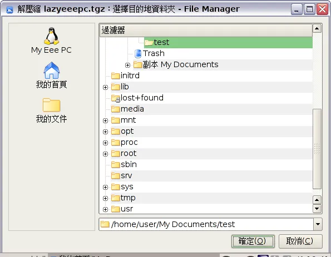Select the locked lost+found folder icon

click(x=116, y=98)
